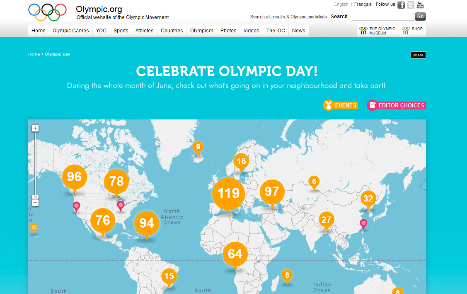Click the pink editor choice pin in East Asia
Screen dimensions: 467x294
pyautogui.click(x=363, y=224)
